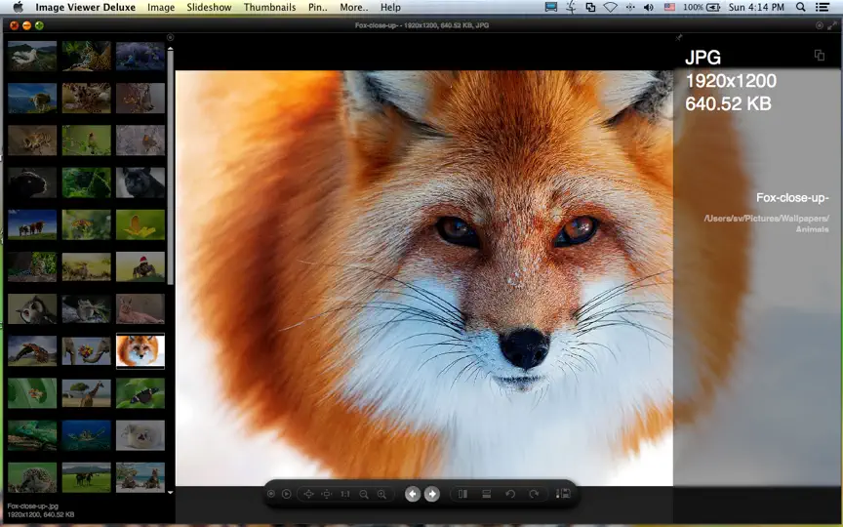Open the Image menu
The height and width of the screenshot is (527, 843).
coord(161,7)
